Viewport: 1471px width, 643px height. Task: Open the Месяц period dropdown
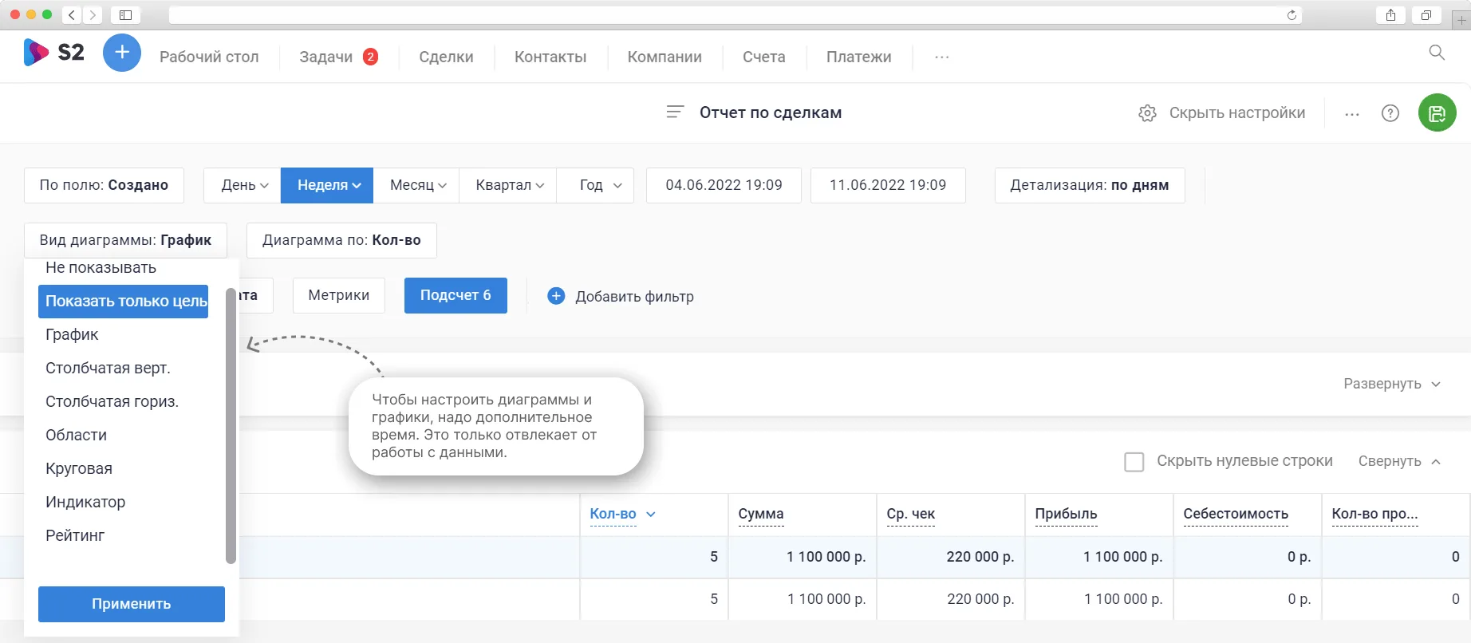tap(418, 185)
